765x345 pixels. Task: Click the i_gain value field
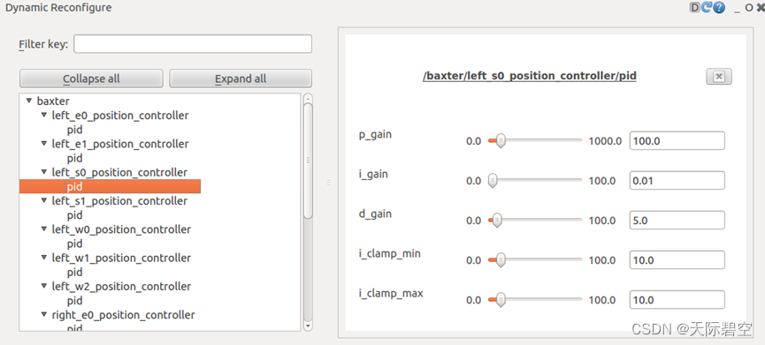[677, 181]
